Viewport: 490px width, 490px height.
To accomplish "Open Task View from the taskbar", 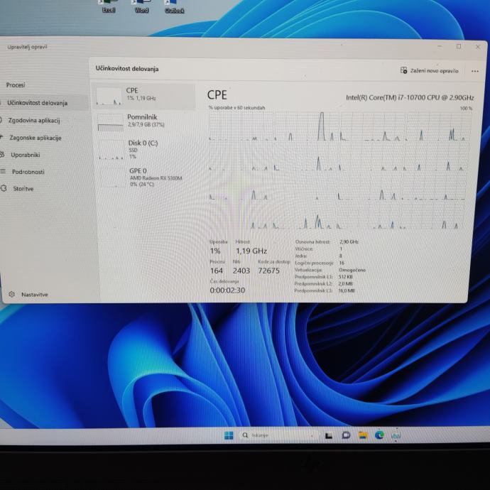I will pos(328,435).
